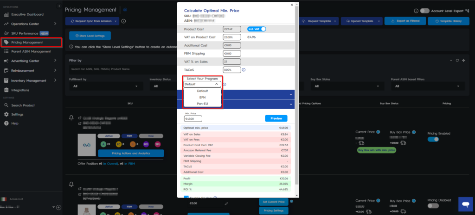Image resolution: width=475 pixels, height=215 pixels.
Task: Click the VAT on Product Cost percentage field
Action: (x=232, y=37)
